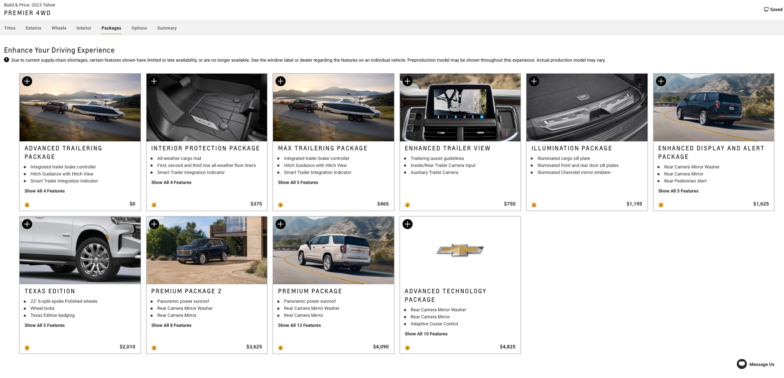784x378 pixels.
Task: Click the Enhanced Trailer View title
Action: [448, 148]
